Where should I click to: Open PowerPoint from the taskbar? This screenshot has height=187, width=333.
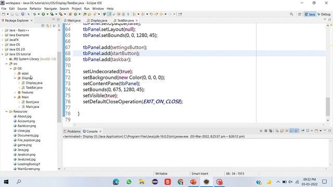pyautogui.click(x=193, y=182)
